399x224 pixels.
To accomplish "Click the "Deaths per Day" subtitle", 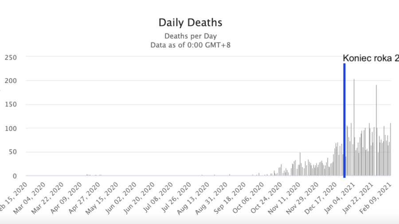I will 190,36.
